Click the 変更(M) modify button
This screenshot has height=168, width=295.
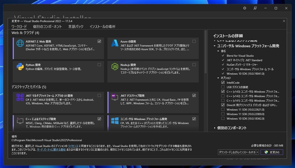click(x=272, y=152)
